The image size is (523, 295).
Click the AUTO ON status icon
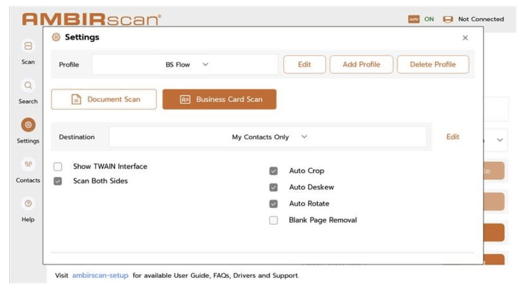(x=414, y=19)
